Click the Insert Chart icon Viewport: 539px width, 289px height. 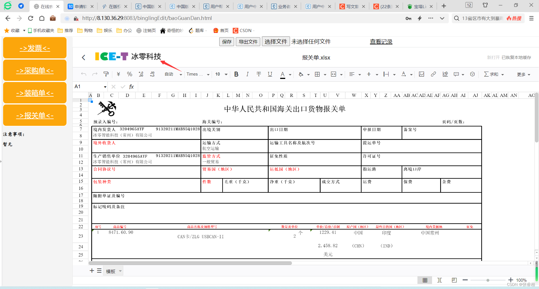click(445, 74)
